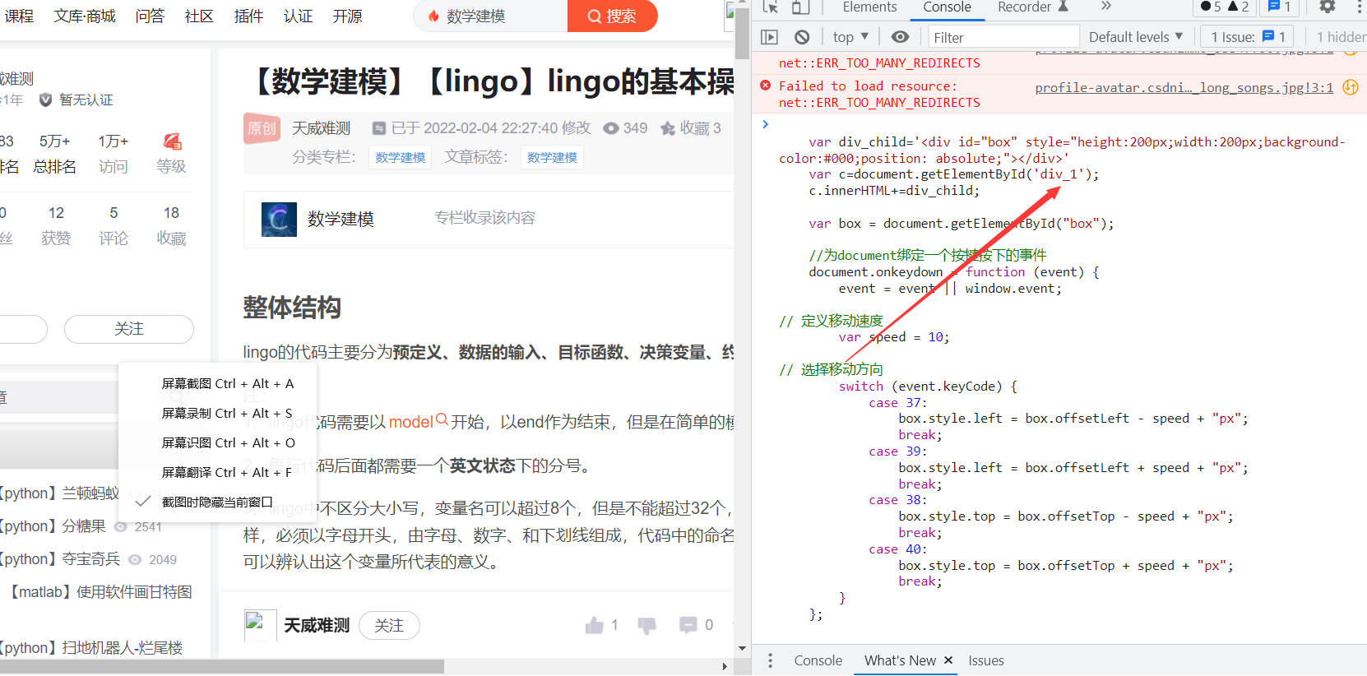Image resolution: width=1367 pixels, height=676 pixels.
Task: Switch to the drawer Console tab
Action: (818, 660)
